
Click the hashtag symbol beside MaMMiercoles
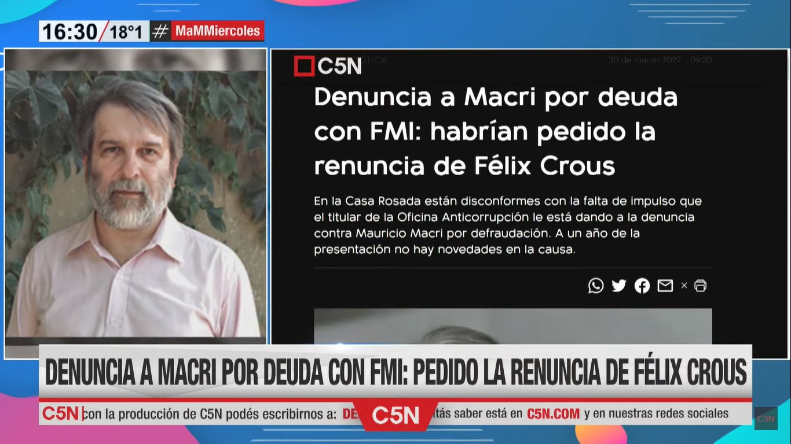click(160, 31)
